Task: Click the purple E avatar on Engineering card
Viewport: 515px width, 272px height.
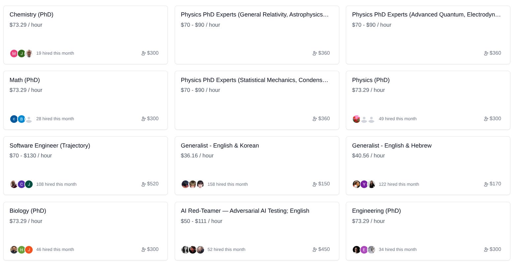Action: [364, 250]
